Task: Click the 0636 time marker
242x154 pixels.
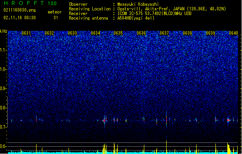Action: (x=141, y=33)
